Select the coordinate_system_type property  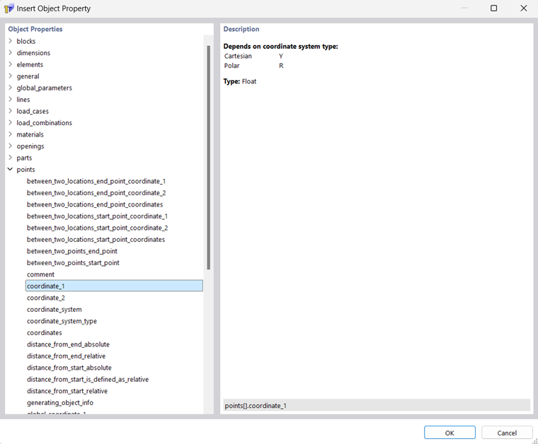[62, 321]
